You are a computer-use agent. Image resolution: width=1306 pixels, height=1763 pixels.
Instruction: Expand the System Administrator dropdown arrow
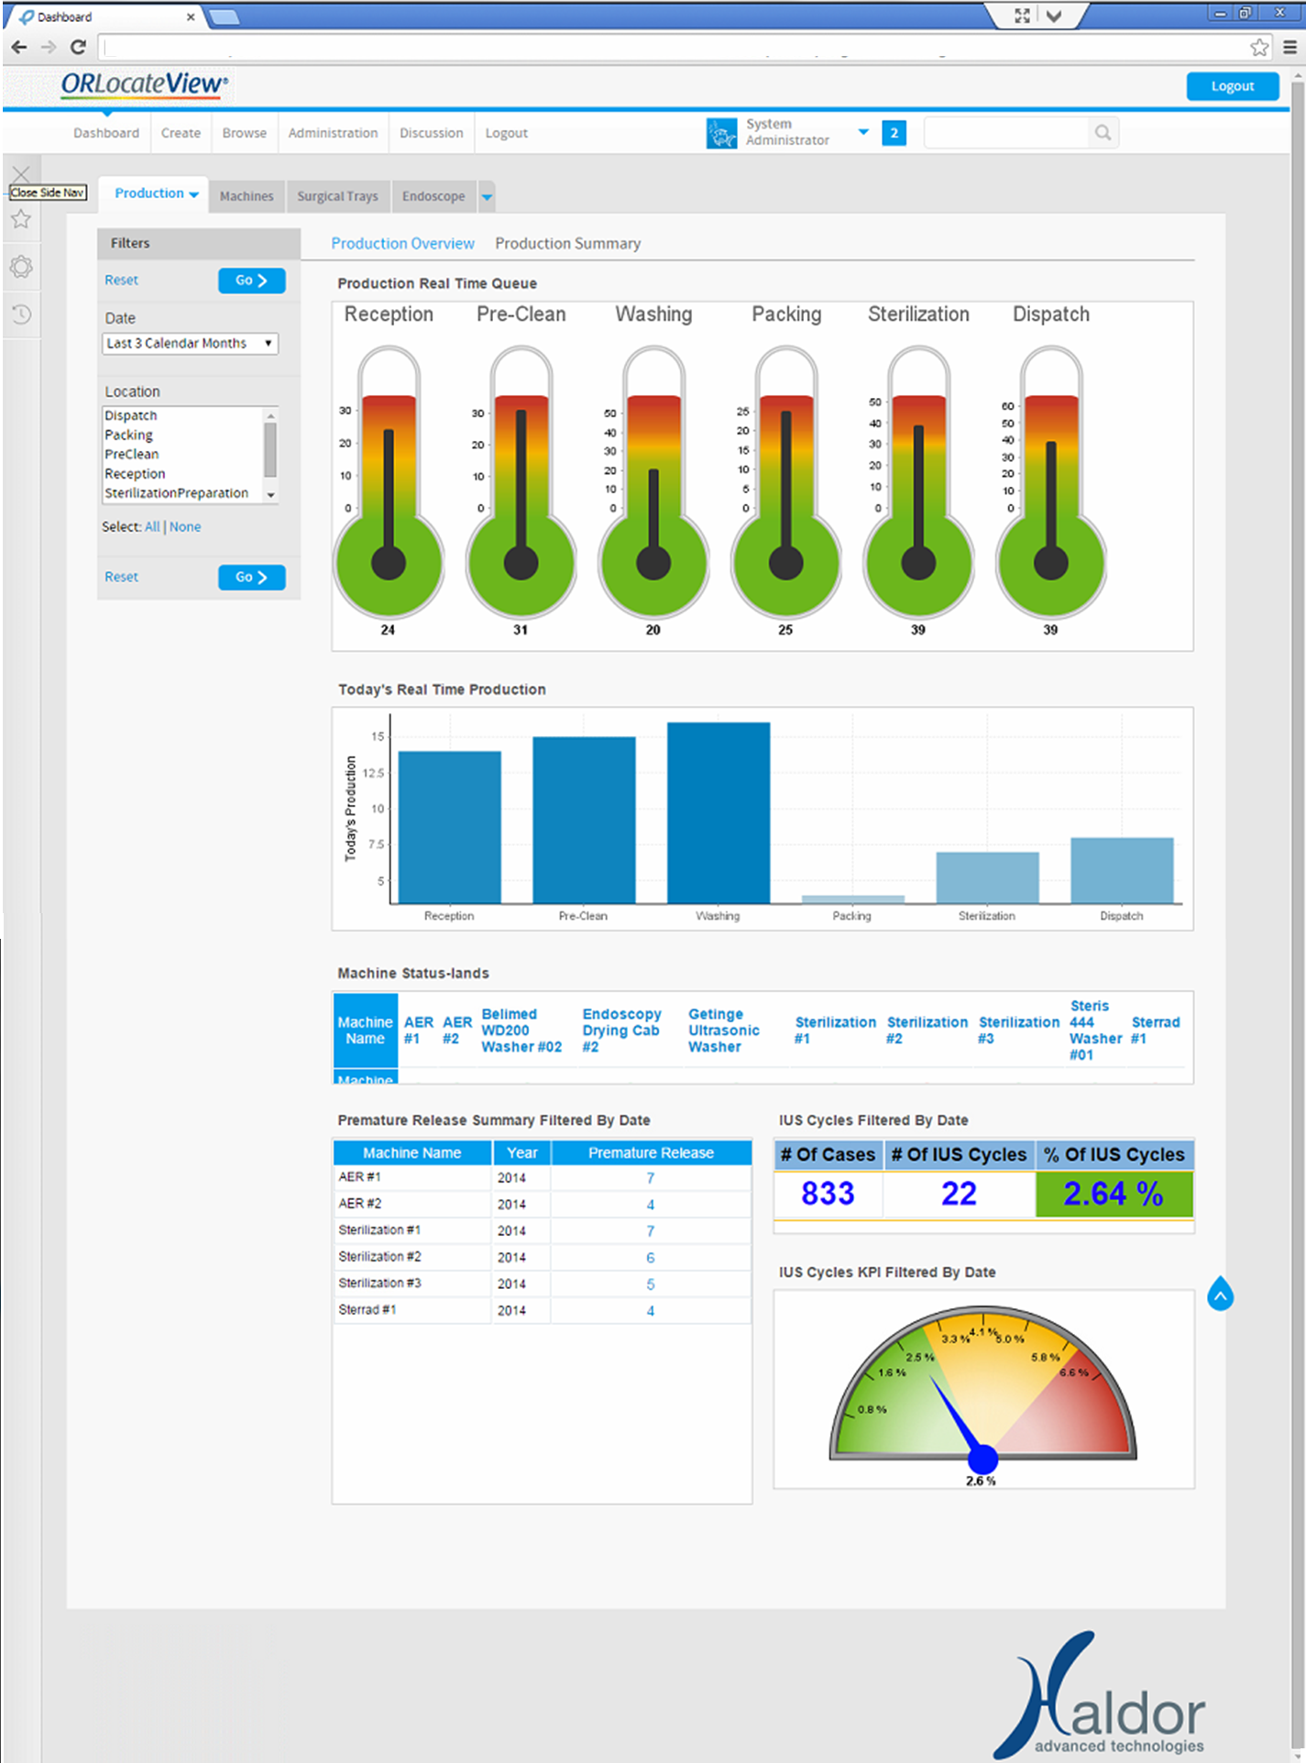pos(862,132)
